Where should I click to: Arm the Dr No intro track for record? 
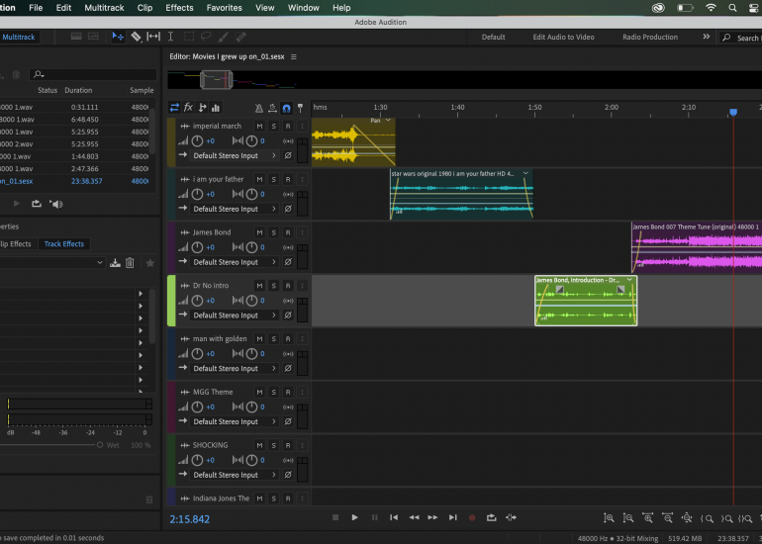click(x=287, y=286)
